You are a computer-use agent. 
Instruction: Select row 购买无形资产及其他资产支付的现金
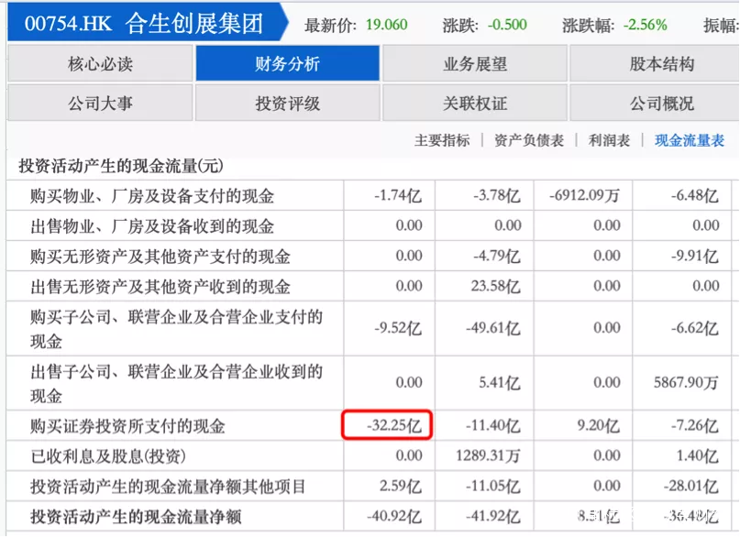tap(369, 256)
